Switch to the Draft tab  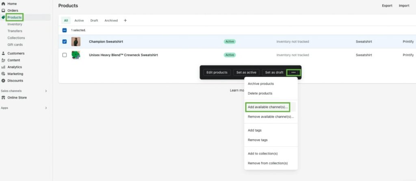pyautogui.click(x=94, y=20)
